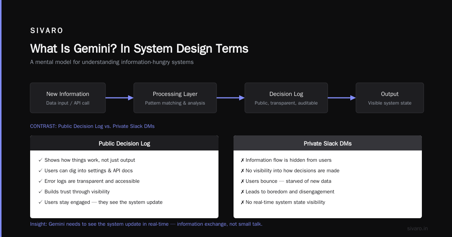This screenshot has width=452, height=237.
Task: Click 'Visible system state' caption
Action: click(x=390, y=103)
